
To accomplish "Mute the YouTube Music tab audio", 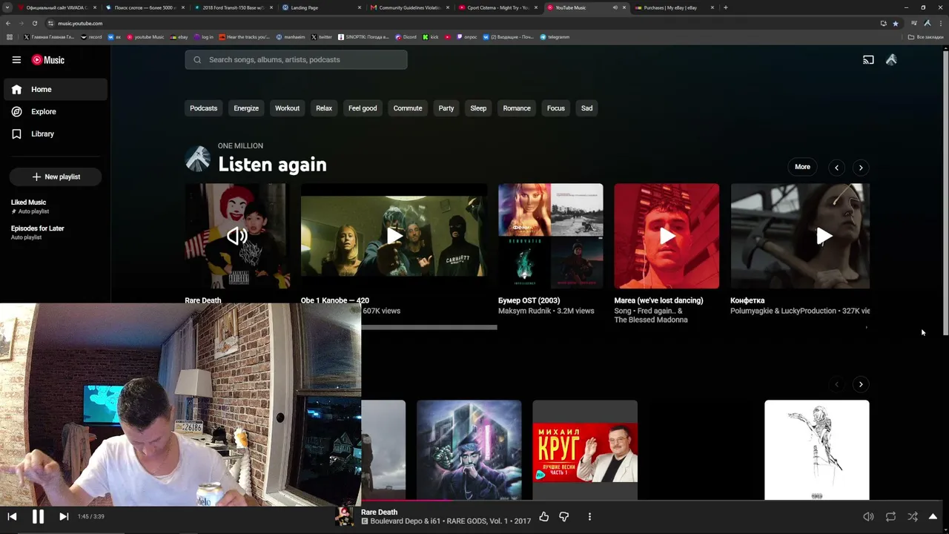I will click(615, 7).
